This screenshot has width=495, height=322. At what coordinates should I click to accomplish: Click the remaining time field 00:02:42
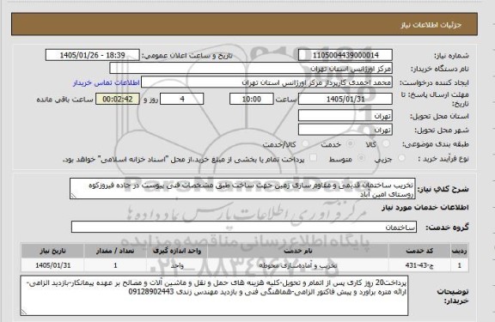pyautogui.click(x=118, y=100)
